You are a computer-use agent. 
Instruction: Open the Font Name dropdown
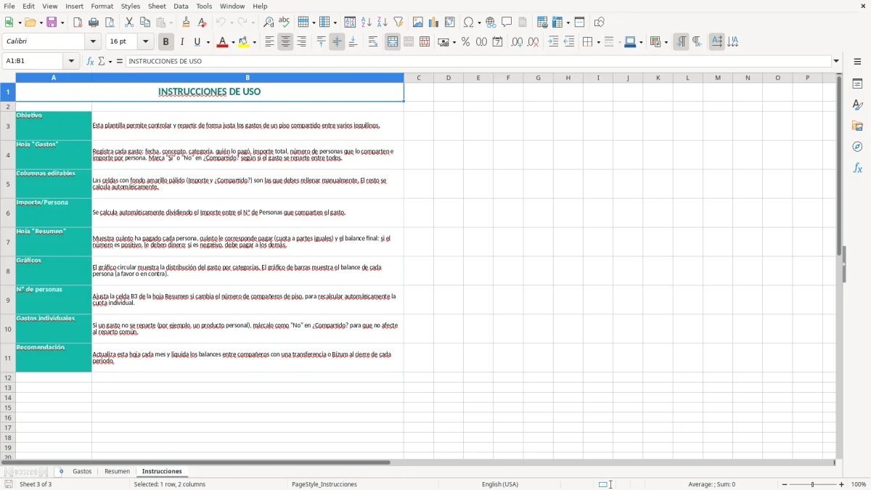click(x=93, y=42)
